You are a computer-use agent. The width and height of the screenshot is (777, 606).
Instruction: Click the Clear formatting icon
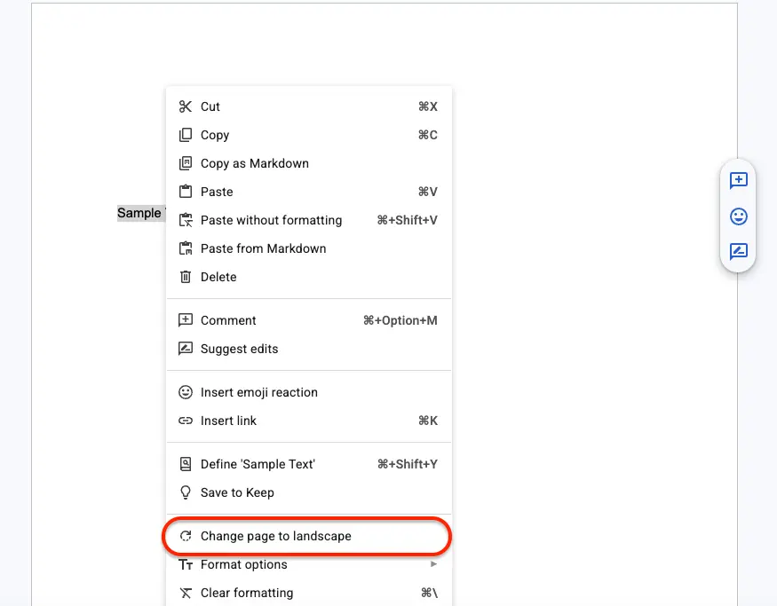coord(186,593)
